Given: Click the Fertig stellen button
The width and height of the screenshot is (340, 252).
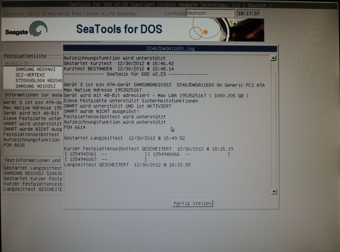Looking at the screenshot, I should click(x=192, y=203).
